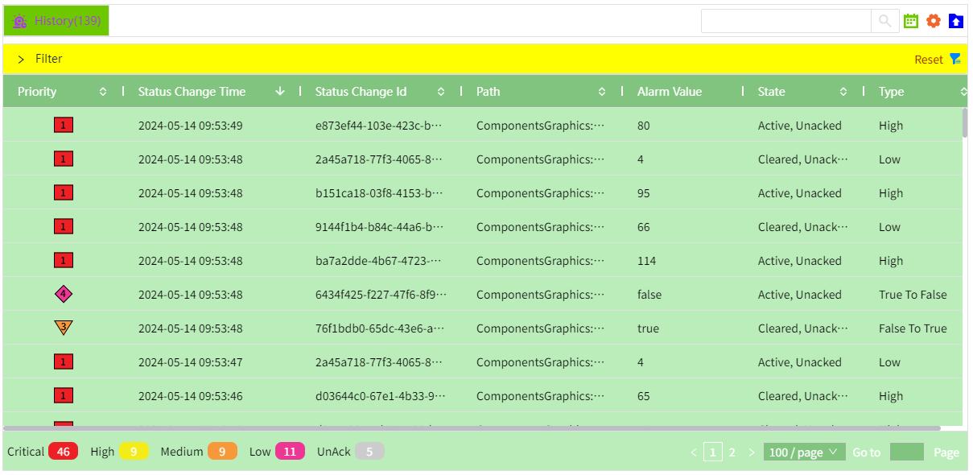Click the Go to page input box
This screenshot has width=973, height=475.
(x=907, y=452)
